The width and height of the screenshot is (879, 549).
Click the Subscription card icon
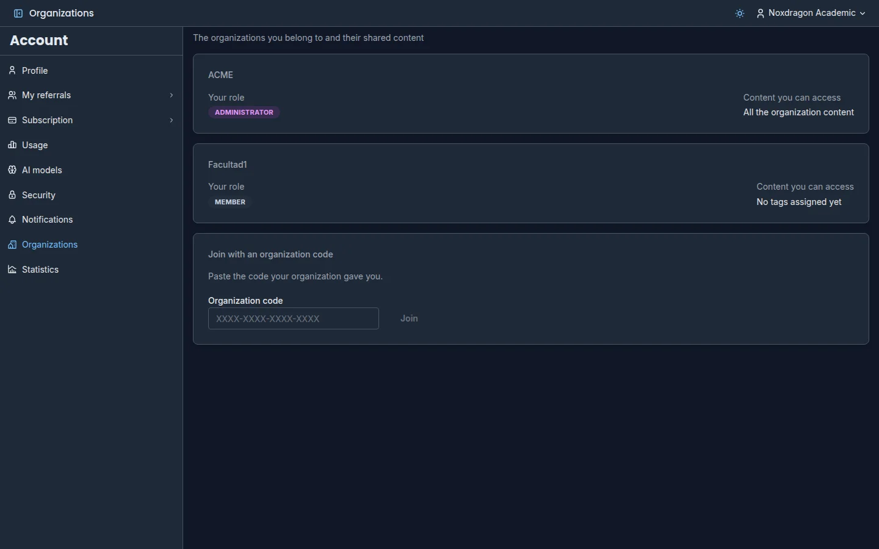point(12,120)
